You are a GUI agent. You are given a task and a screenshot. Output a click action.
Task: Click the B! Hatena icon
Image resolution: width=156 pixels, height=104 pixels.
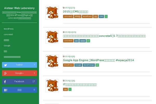pyautogui.click(x=5, y=90)
